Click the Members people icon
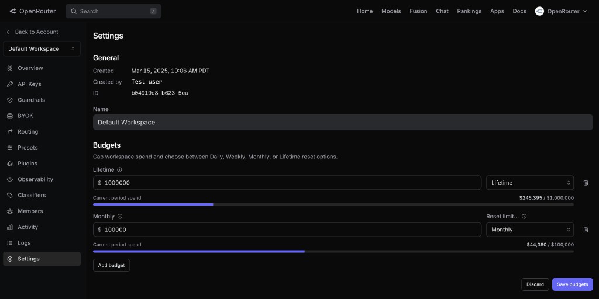Screen dimensions: 599x299 coord(10,211)
